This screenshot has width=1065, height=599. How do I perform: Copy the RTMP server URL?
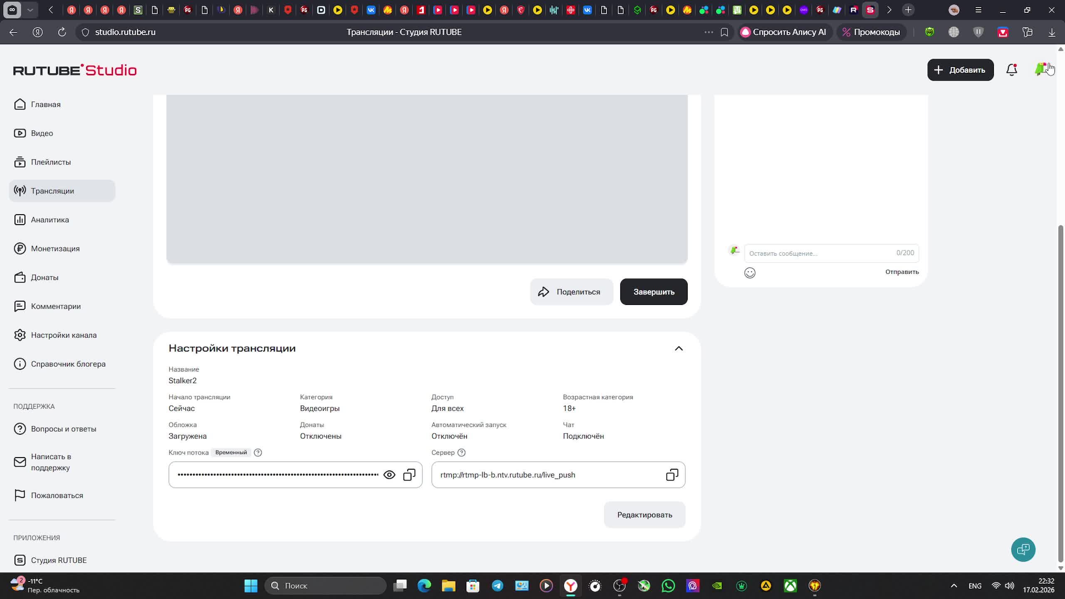[x=672, y=475]
